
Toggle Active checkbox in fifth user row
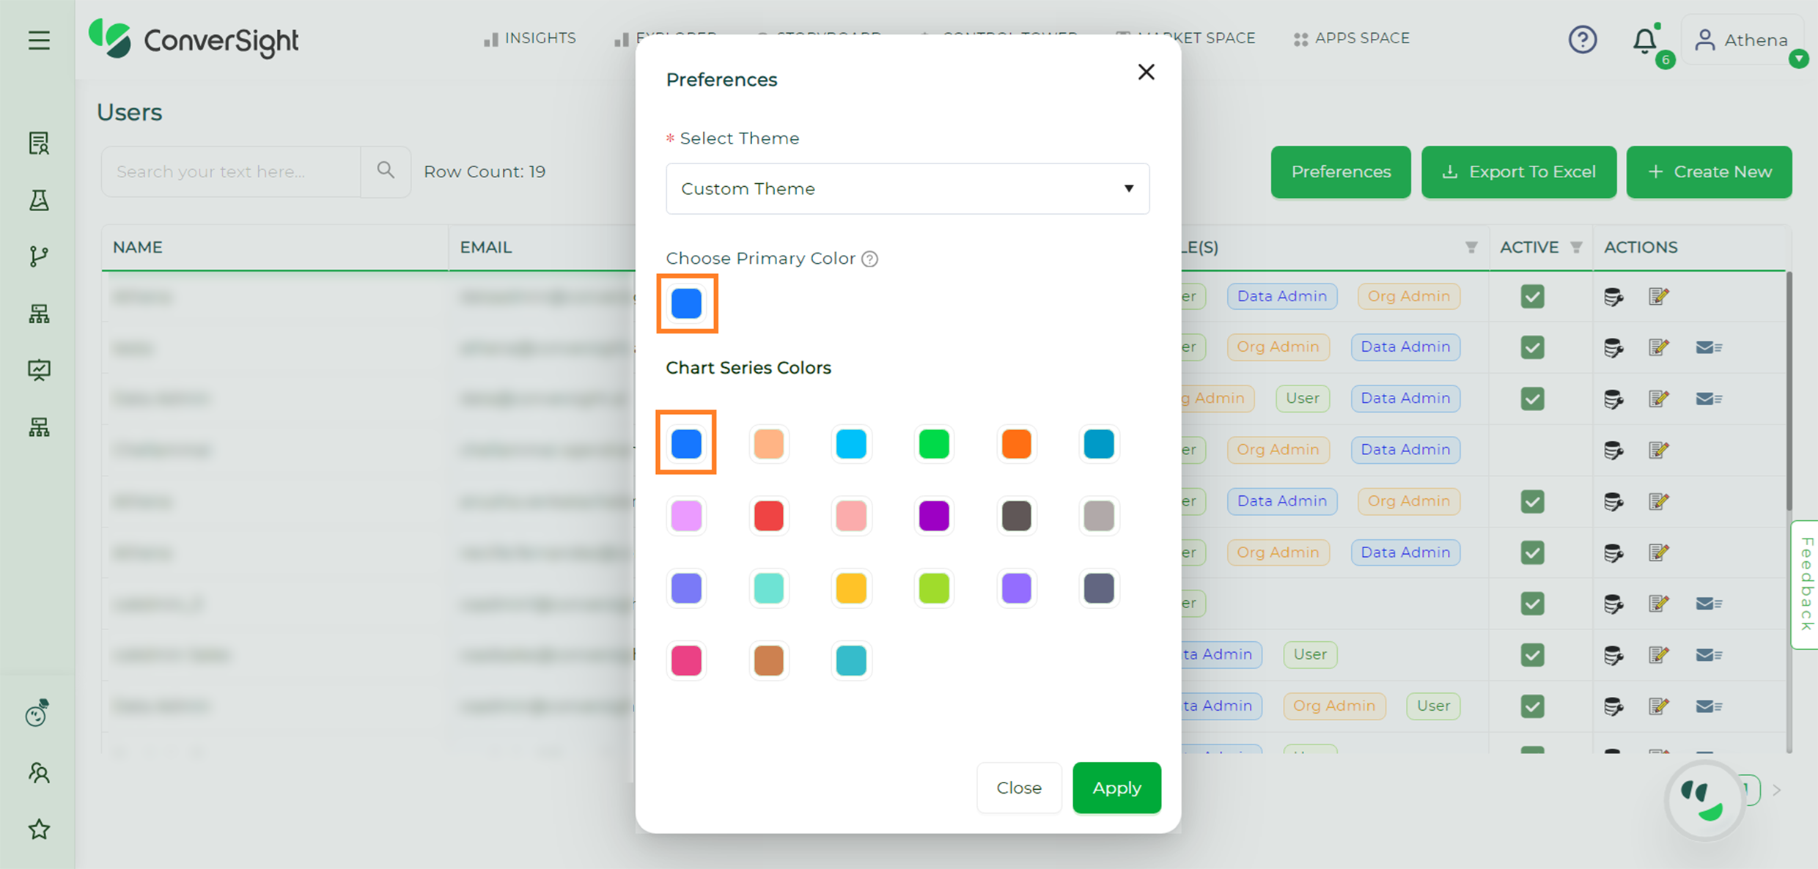tap(1532, 501)
